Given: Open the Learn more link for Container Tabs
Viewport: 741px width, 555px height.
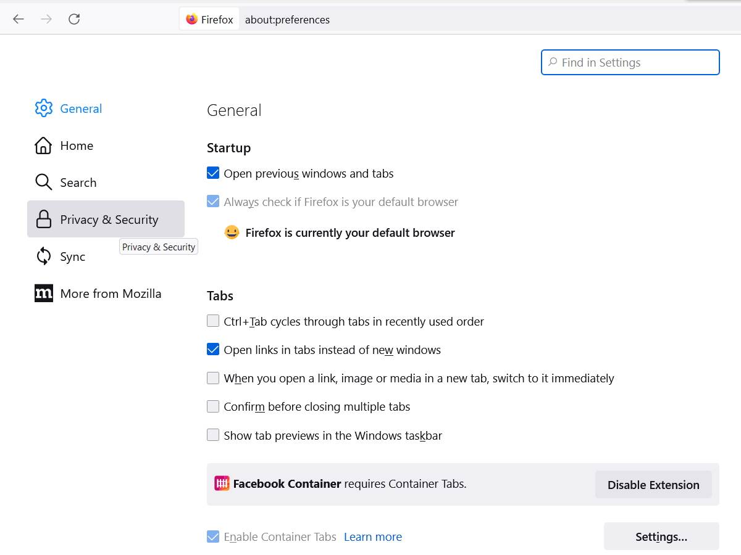Looking at the screenshot, I should coord(373,537).
